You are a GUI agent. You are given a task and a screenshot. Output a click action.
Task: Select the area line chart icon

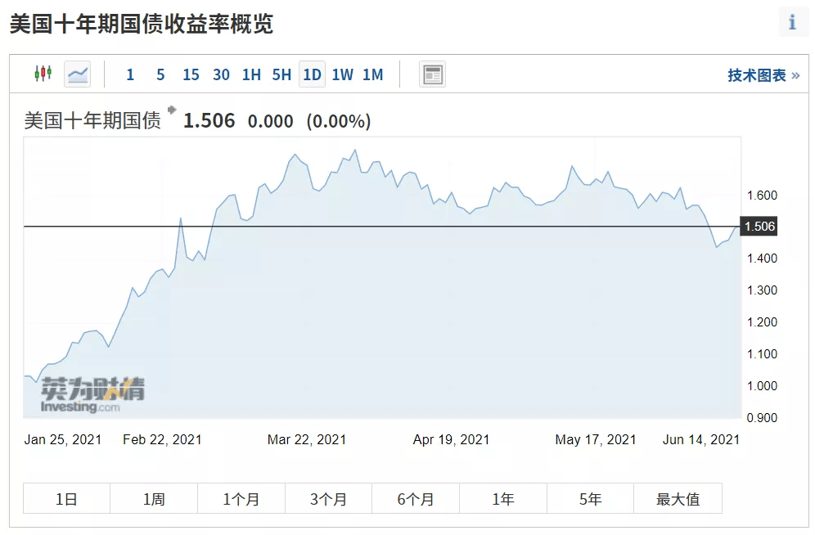point(78,74)
